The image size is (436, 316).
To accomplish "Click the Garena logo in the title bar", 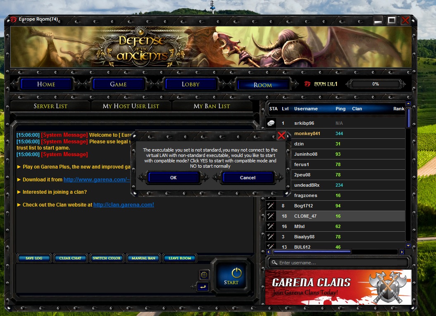I will (14, 19).
